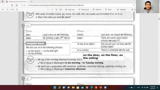Viewport: 160px width, 90px height.
Task: Open the Mail app in taskbar
Action: click(82, 87)
